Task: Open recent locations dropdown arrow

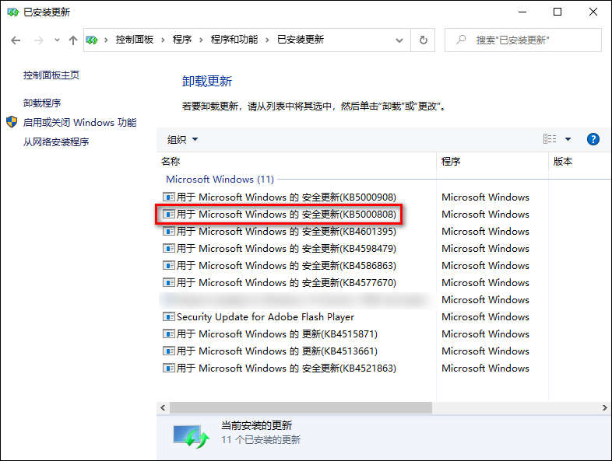Action: (x=57, y=40)
